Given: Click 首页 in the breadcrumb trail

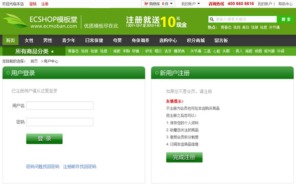Looking at the screenshot, I should pos(34,61).
